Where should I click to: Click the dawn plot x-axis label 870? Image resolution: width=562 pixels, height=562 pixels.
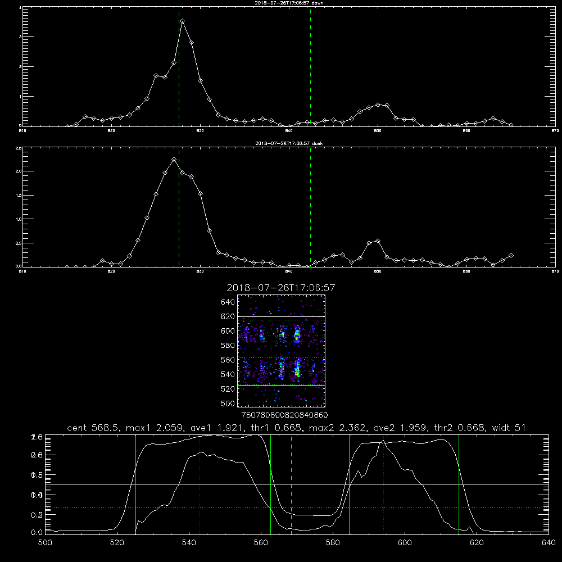coord(555,131)
